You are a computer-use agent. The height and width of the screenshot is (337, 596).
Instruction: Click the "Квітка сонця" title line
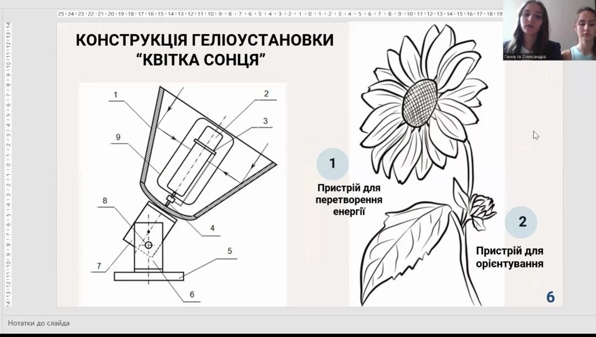[x=204, y=60]
